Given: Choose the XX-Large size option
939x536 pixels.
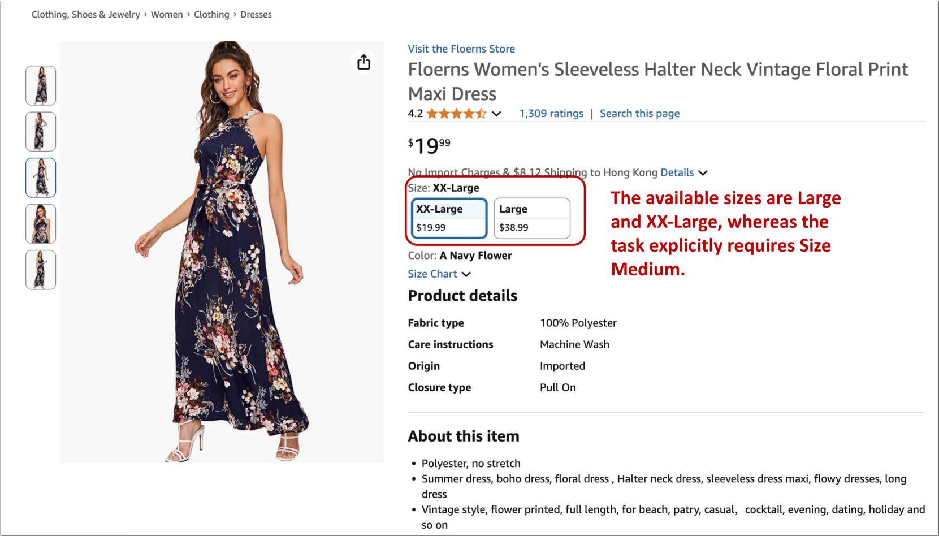Looking at the screenshot, I should pos(449,218).
